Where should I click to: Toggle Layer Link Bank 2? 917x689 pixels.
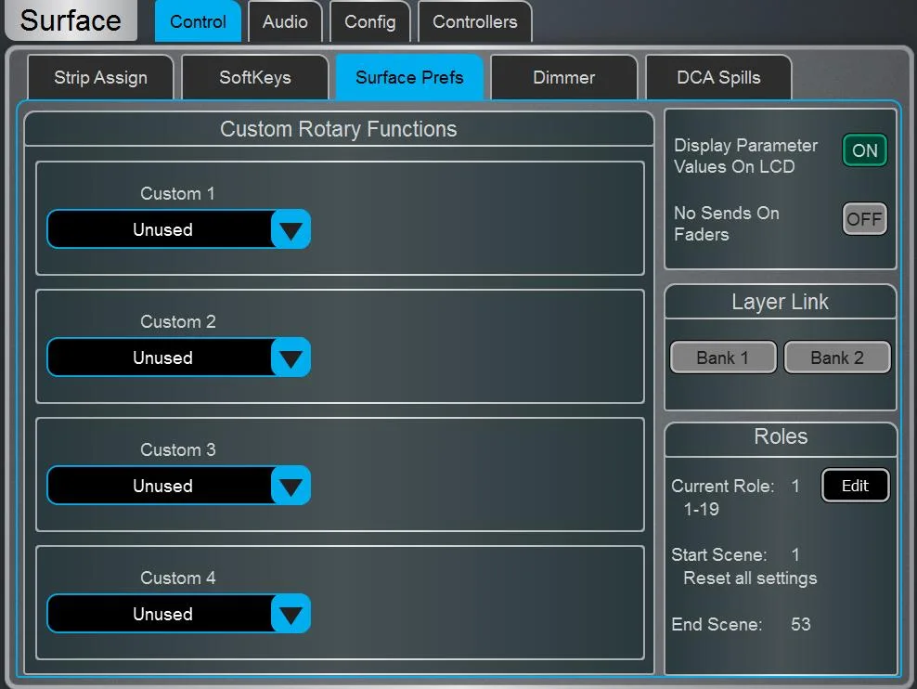[x=837, y=357]
